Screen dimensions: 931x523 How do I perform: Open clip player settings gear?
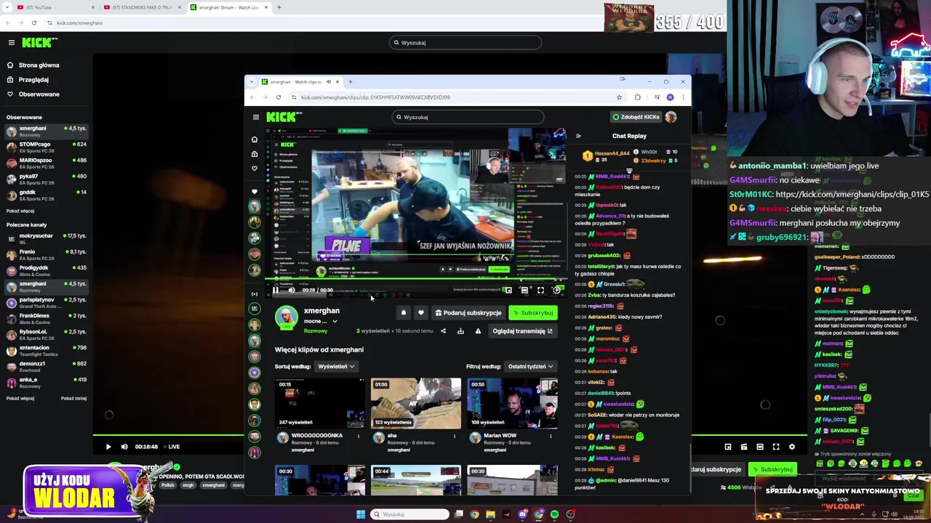[x=556, y=291]
